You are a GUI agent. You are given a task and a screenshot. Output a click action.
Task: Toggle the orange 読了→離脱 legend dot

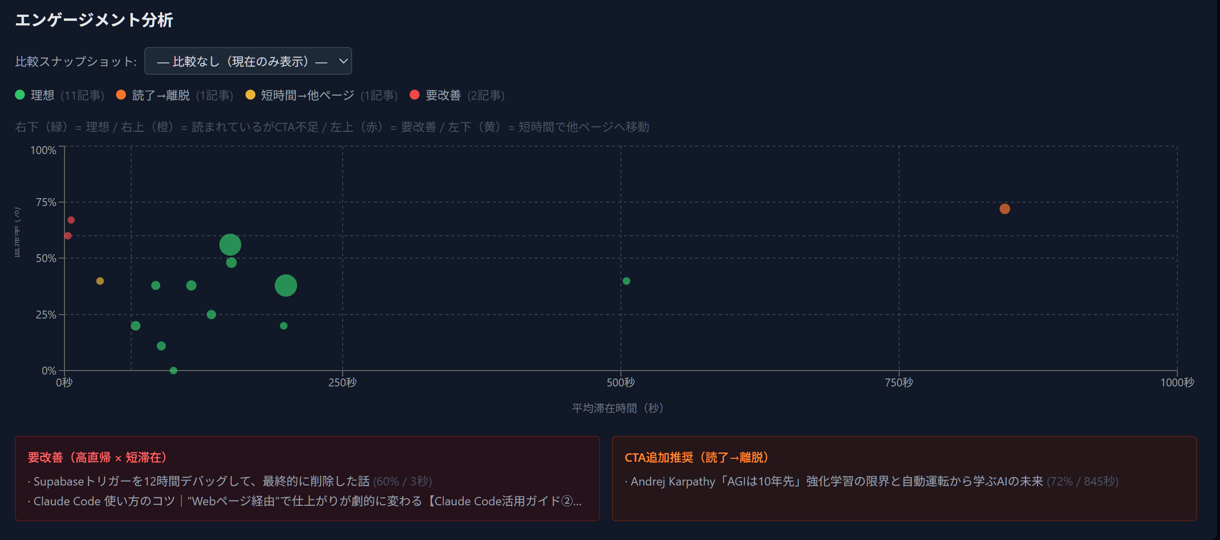pos(121,95)
